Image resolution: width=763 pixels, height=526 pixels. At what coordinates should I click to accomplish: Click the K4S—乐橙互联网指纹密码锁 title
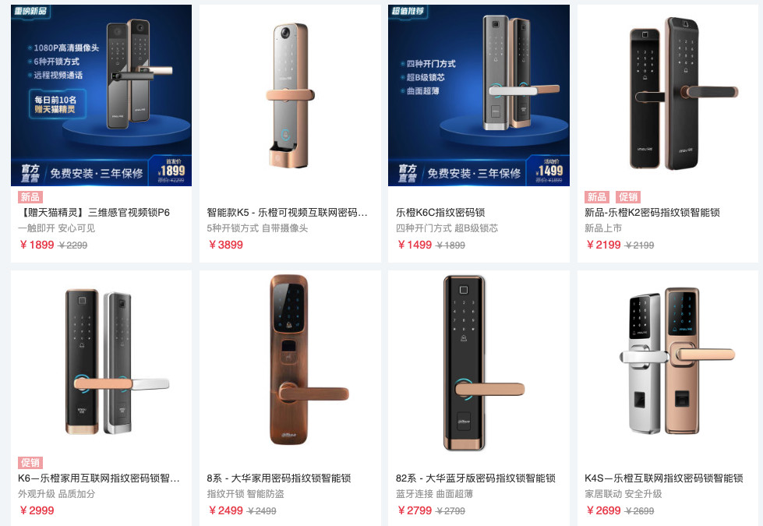pyautogui.click(x=664, y=478)
